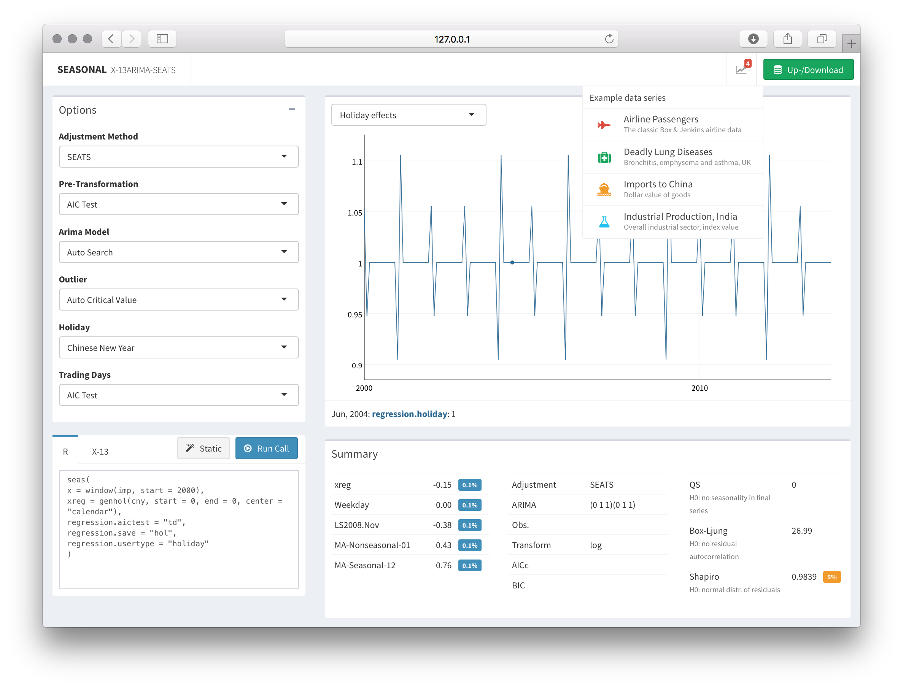Image resolution: width=903 pixels, height=688 pixels.
Task: Toggle the Safari sidebar icon
Action: coord(162,39)
